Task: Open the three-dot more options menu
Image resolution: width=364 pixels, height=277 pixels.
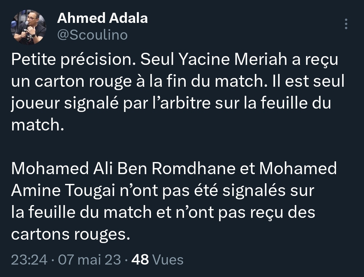Action: pos(346,24)
